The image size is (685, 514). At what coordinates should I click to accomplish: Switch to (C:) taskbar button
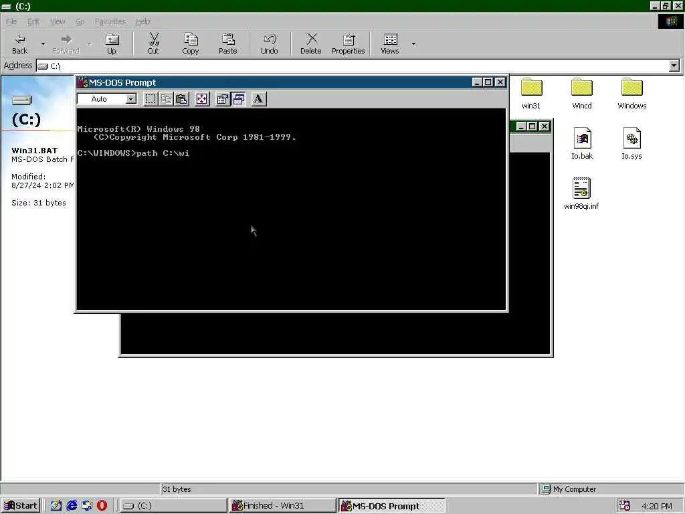[x=173, y=506]
